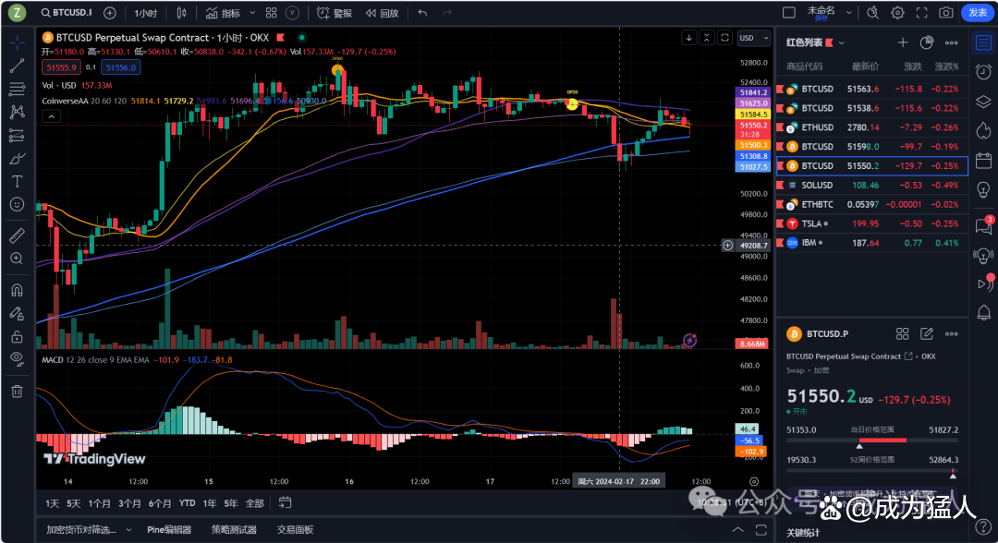Take a chart snapshot with camera
998x543 pixels.
946,13
